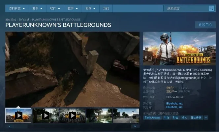Click the PLAYERUNKNOWN'S BATTLEGROUNDS page title
This screenshot has width=219, height=132.
click(58, 25)
